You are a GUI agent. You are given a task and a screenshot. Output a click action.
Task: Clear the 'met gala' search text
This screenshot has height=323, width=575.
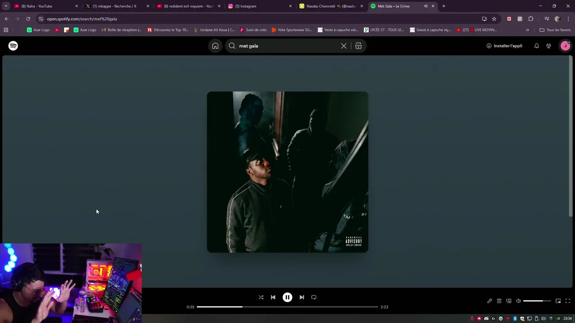[344, 46]
